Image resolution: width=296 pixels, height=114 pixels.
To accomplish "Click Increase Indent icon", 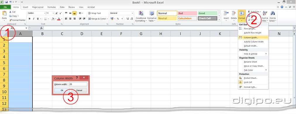I will coord(84,19).
